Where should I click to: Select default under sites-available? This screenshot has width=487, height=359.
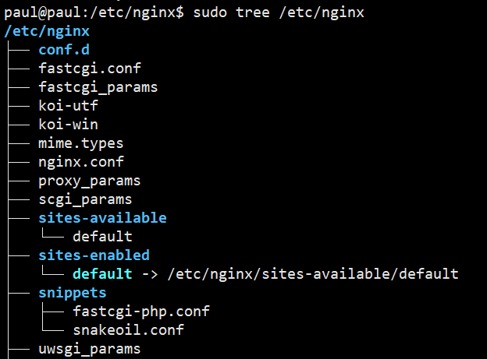click(102, 237)
